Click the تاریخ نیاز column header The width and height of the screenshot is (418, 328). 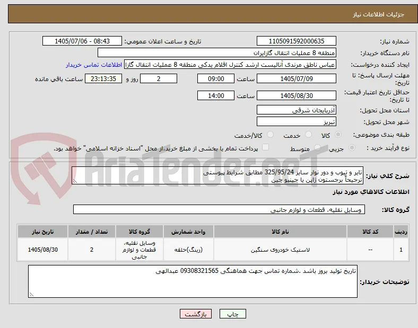point(42,232)
